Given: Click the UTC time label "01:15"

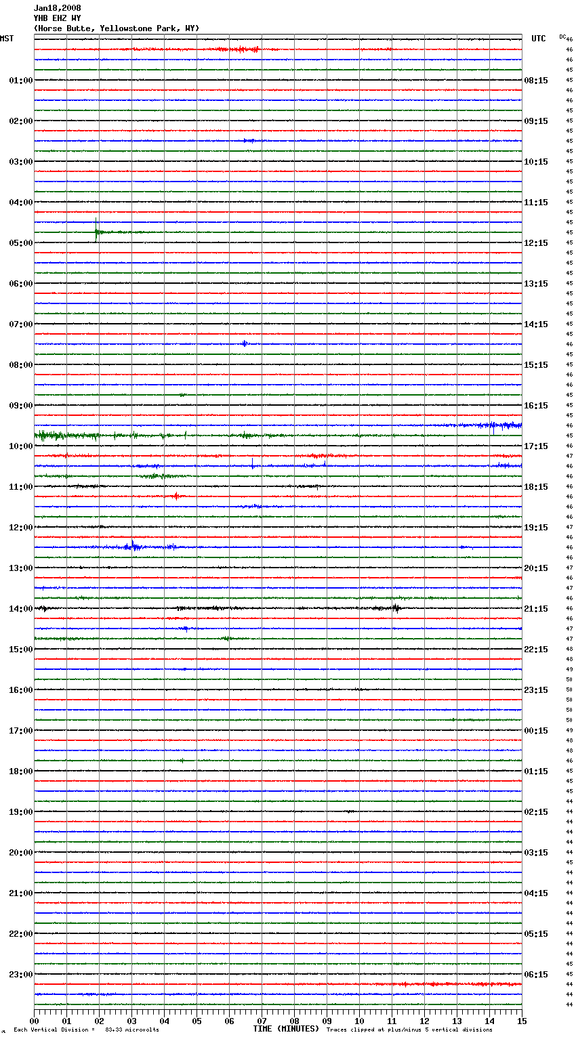Looking at the screenshot, I should coord(536,771).
